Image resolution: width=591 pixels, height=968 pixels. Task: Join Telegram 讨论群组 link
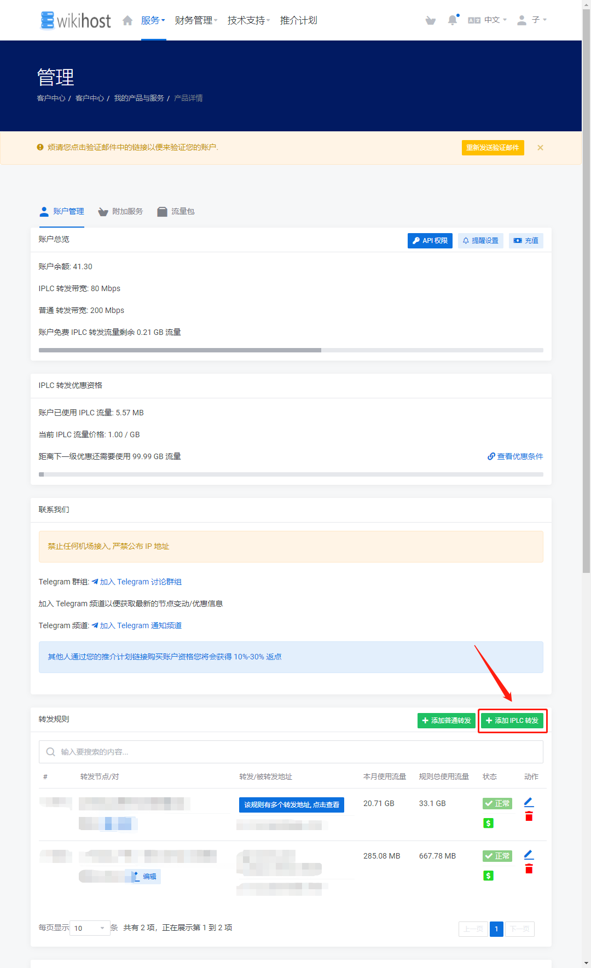pos(137,582)
